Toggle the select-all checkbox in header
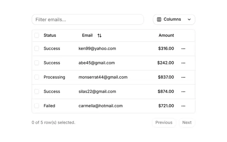The width and height of the screenshot is (227, 142). coord(37,35)
